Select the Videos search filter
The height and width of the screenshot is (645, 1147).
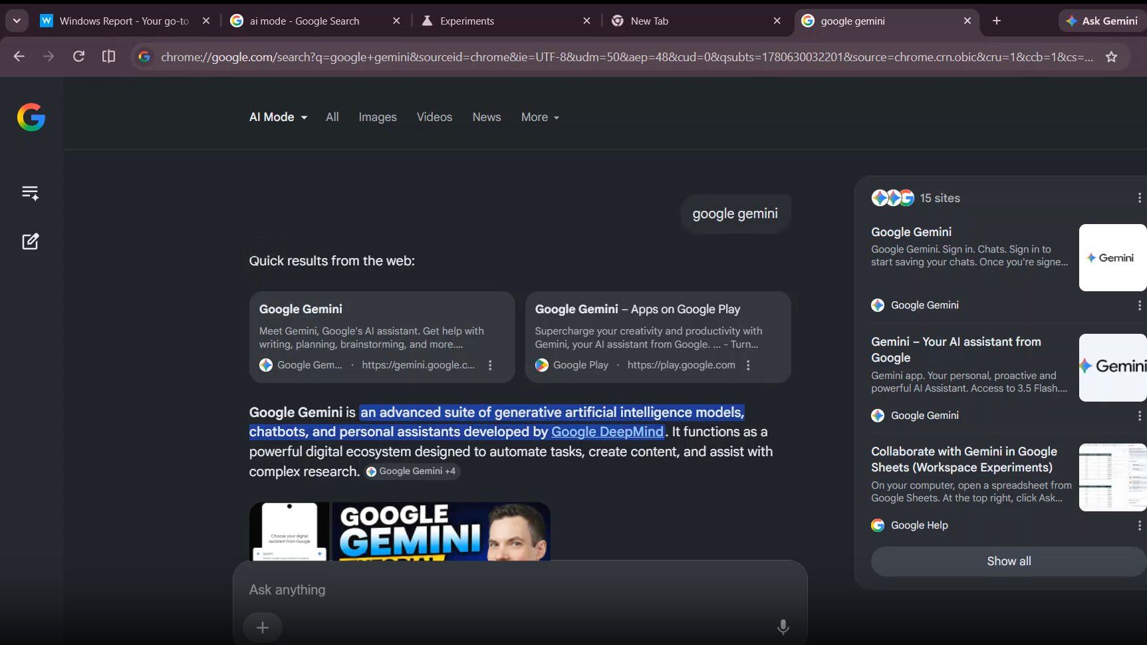click(x=434, y=117)
